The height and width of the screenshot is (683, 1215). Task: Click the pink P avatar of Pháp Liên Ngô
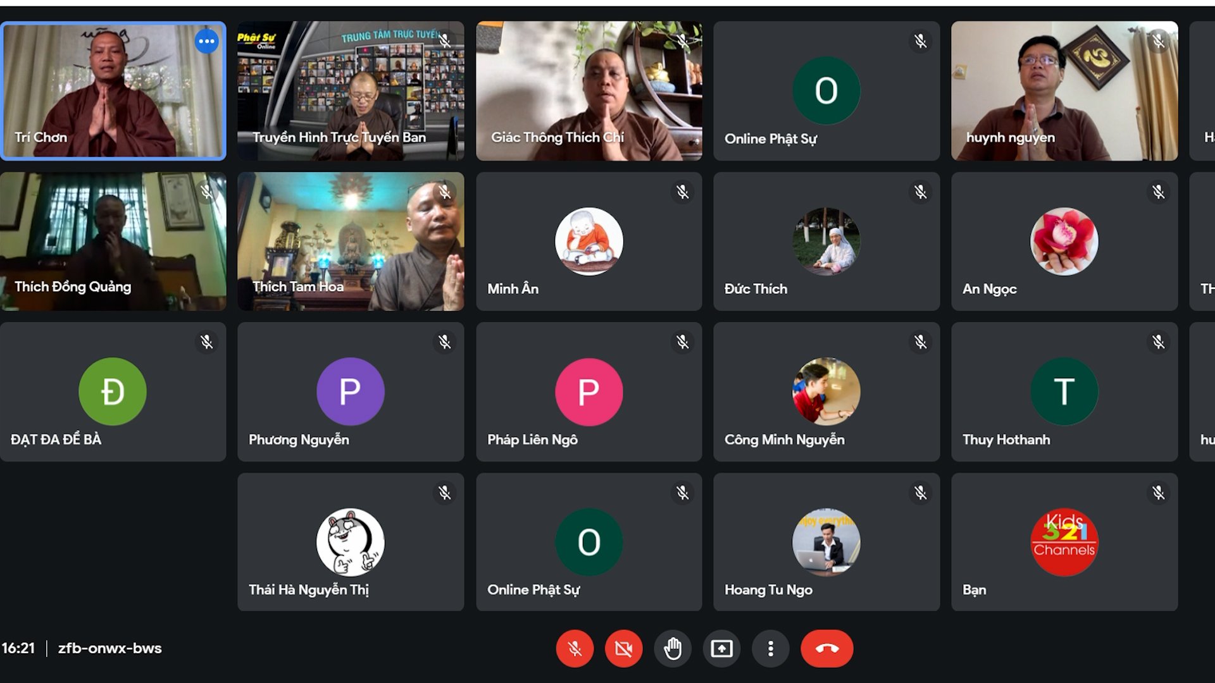click(589, 391)
